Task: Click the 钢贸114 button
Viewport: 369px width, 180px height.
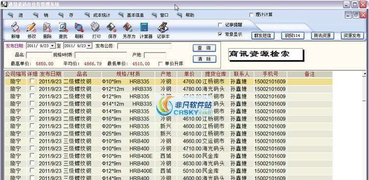Action: 293,35
